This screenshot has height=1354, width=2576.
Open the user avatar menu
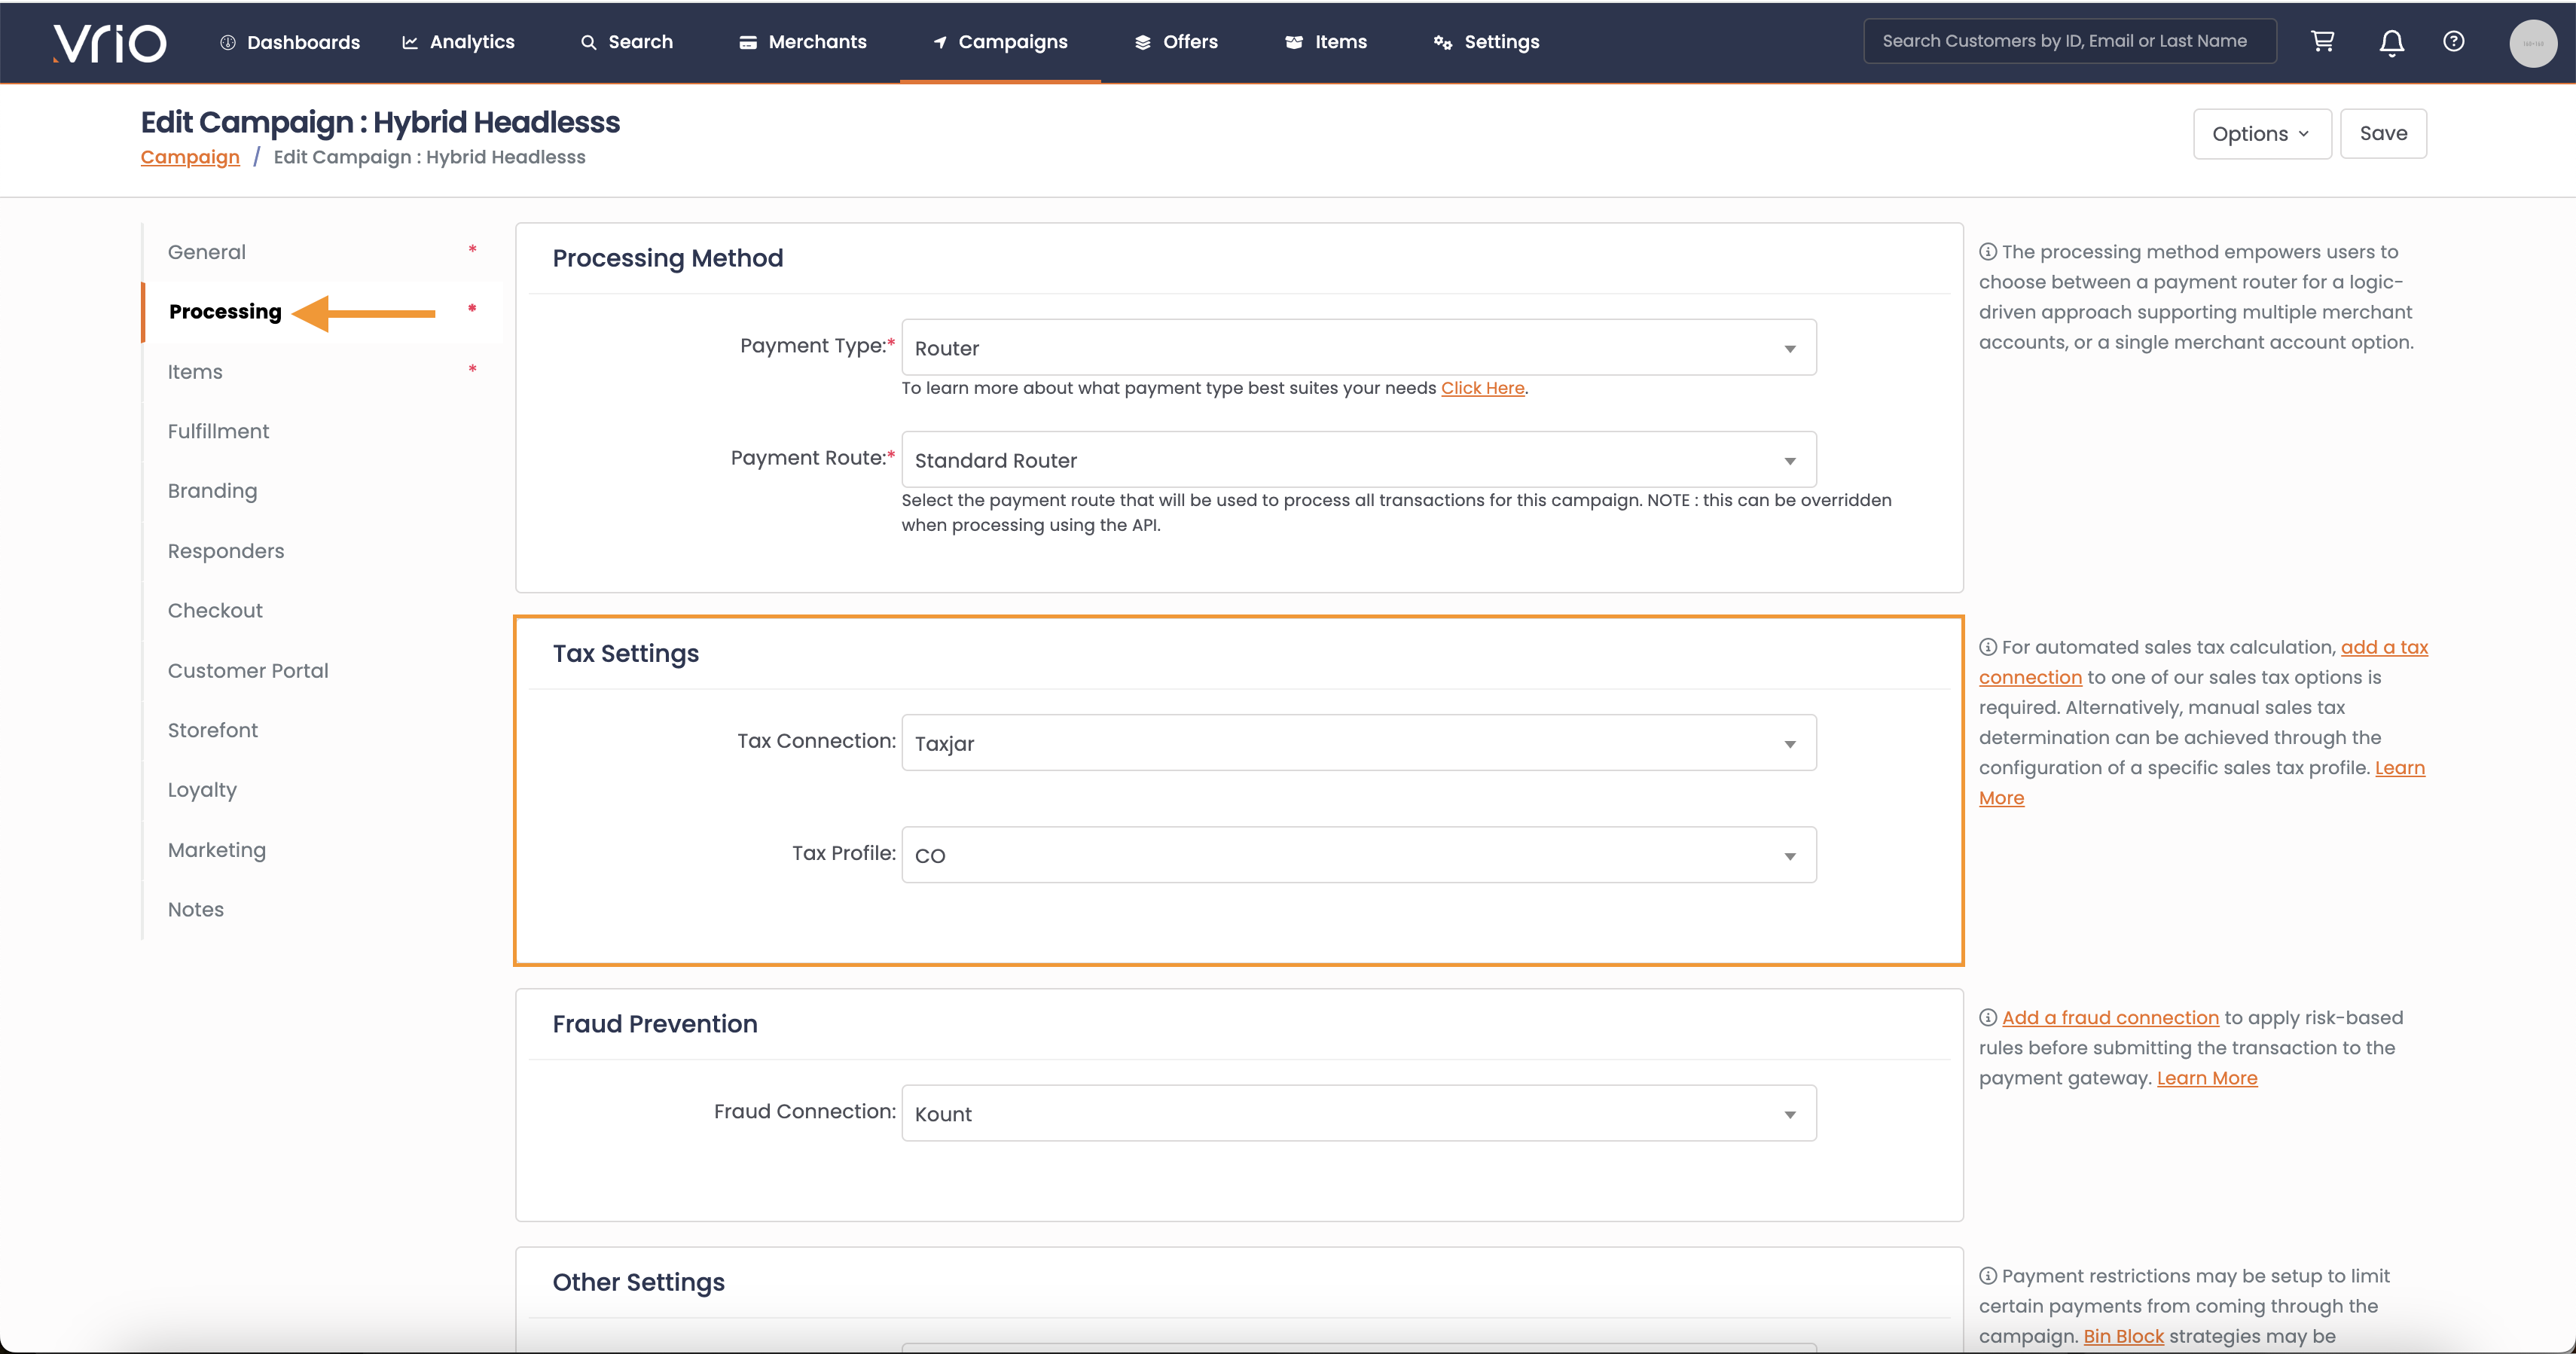point(2532,43)
